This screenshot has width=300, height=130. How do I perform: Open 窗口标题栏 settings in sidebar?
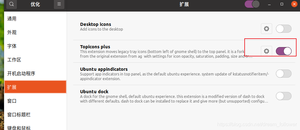point(35,114)
